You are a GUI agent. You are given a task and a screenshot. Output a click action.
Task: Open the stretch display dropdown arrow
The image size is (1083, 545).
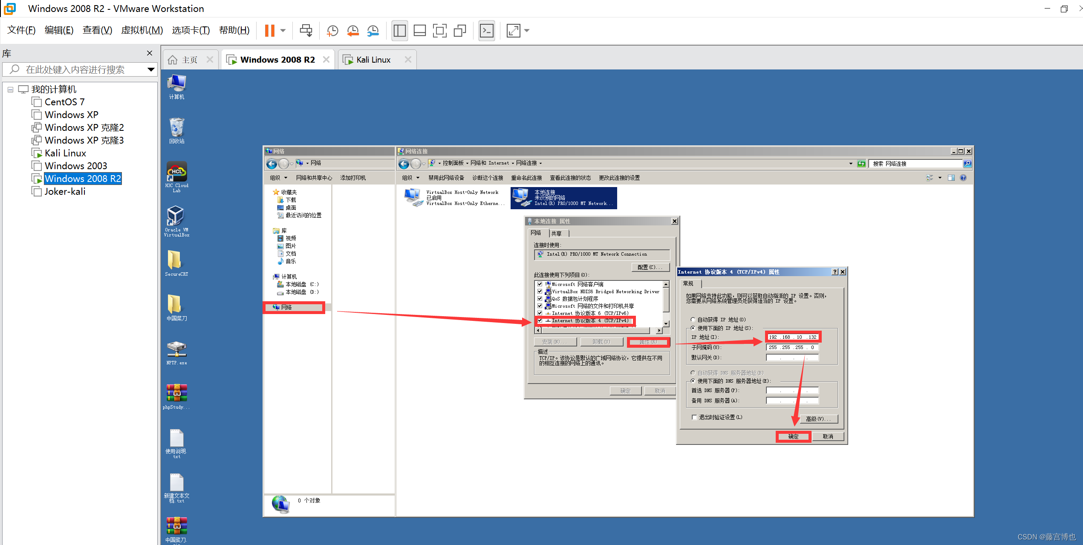coord(527,31)
